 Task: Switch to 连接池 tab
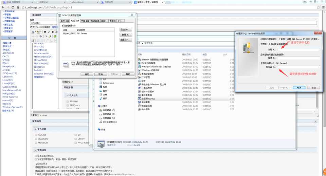click(112, 21)
